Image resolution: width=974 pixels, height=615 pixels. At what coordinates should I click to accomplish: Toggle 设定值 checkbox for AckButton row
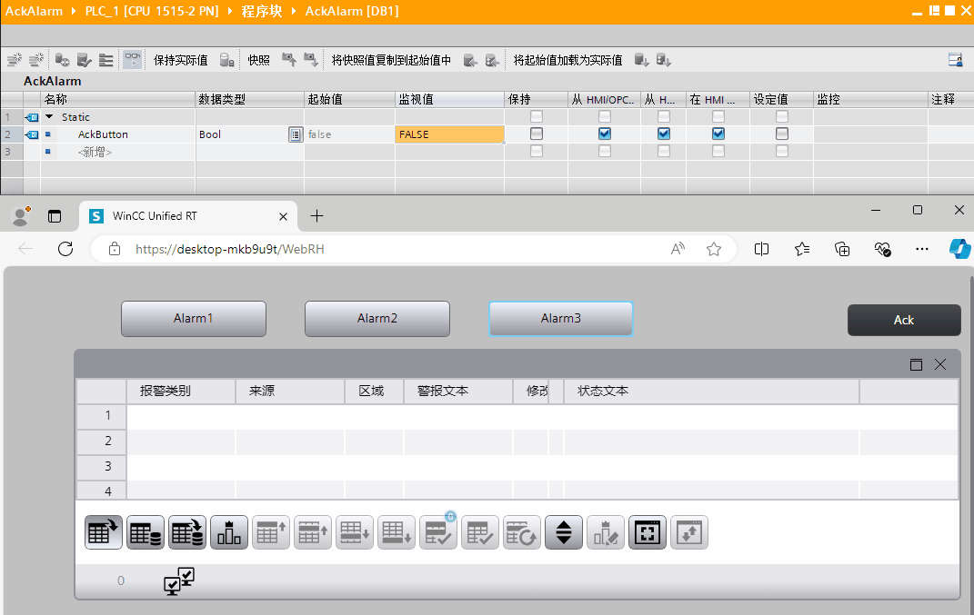(x=782, y=134)
